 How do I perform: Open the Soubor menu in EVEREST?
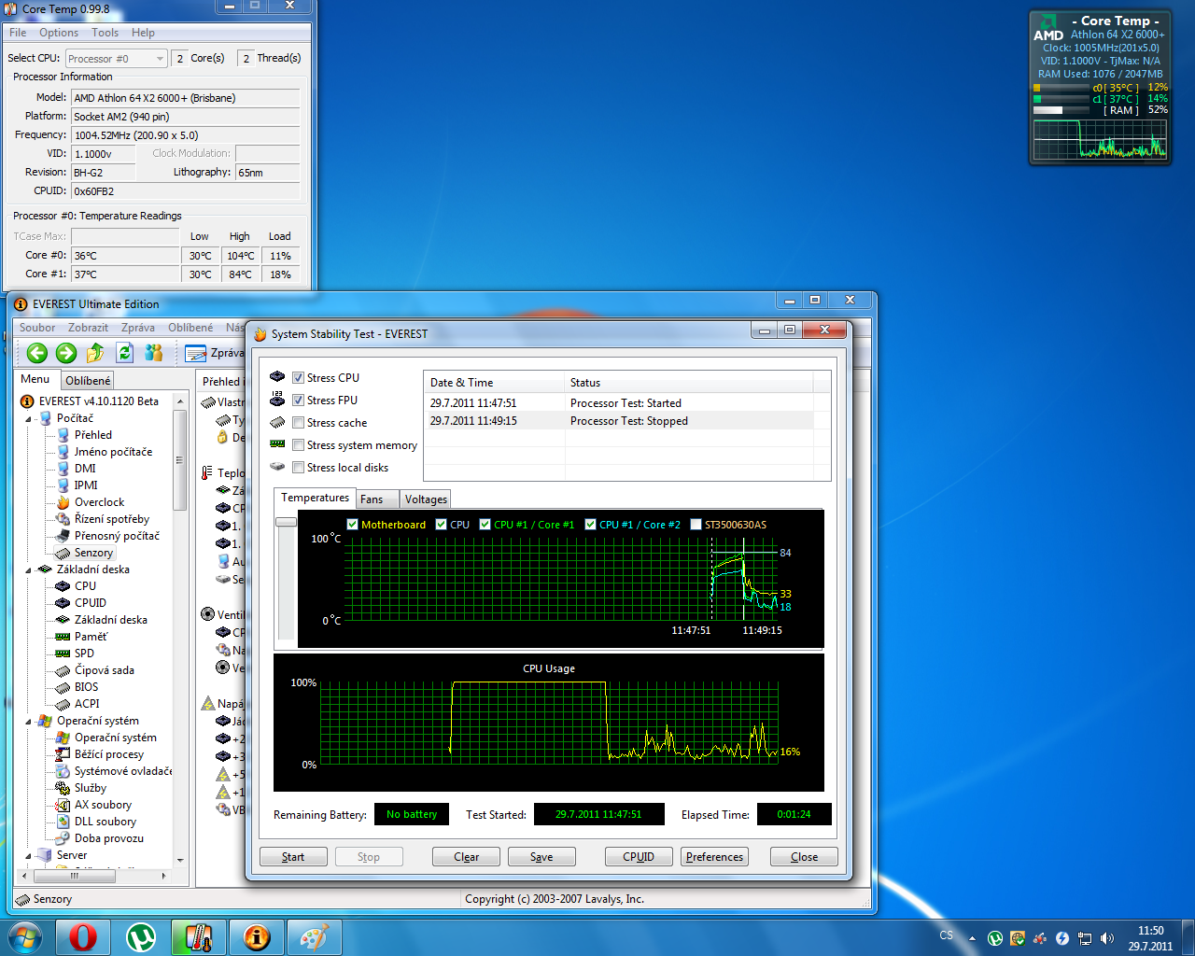(37, 328)
